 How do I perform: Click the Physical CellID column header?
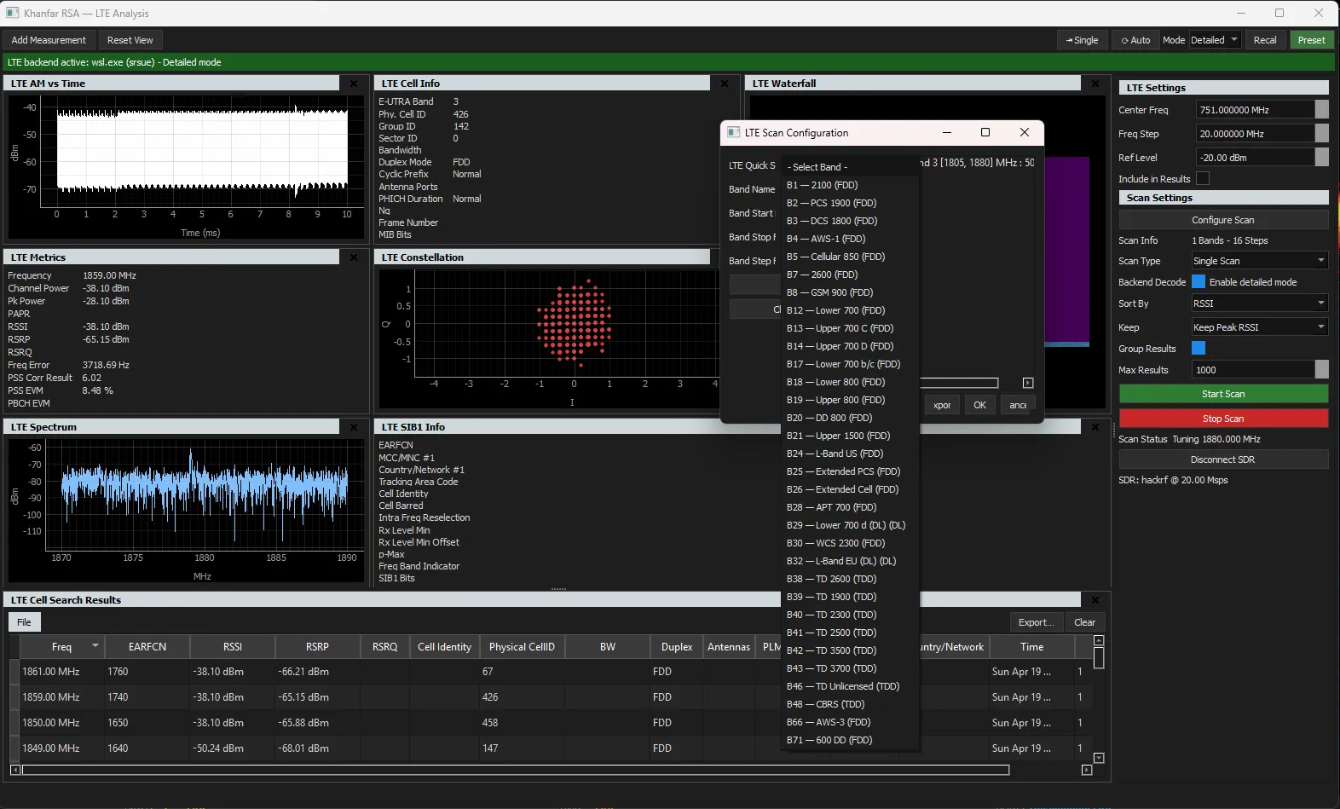pos(522,647)
